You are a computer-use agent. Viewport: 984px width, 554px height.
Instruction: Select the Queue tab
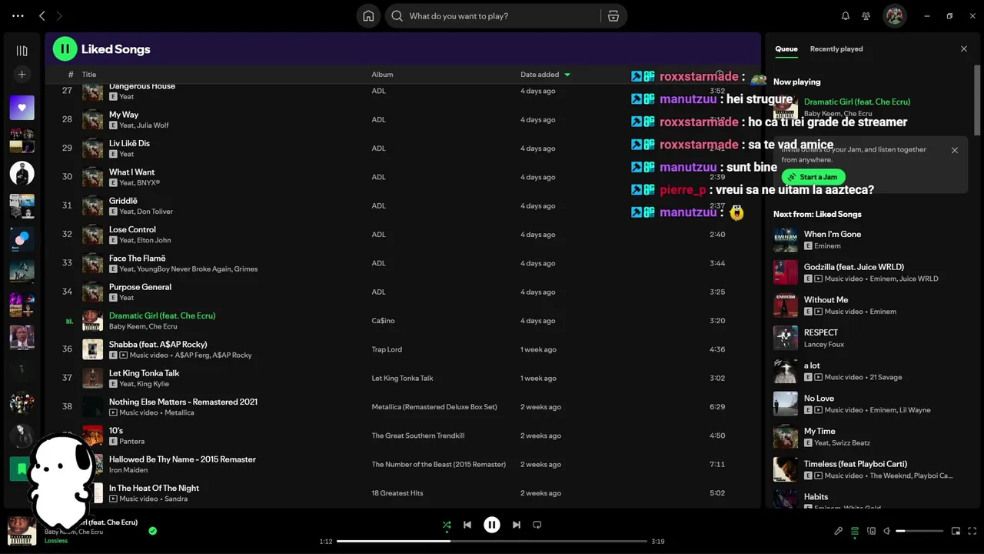pyautogui.click(x=786, y=48)
